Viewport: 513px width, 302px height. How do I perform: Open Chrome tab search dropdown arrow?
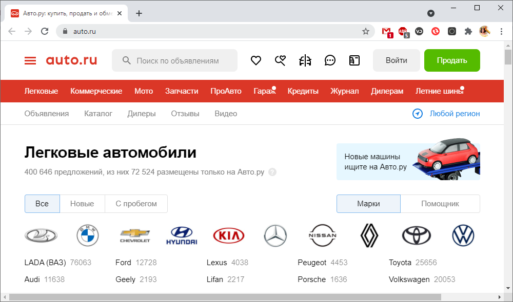point(431,13)
